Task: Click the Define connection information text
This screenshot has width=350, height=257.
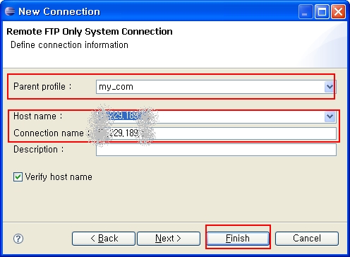Action: pos(69,44)
